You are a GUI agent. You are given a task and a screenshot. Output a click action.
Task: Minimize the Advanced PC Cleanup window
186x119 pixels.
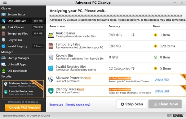175,2
